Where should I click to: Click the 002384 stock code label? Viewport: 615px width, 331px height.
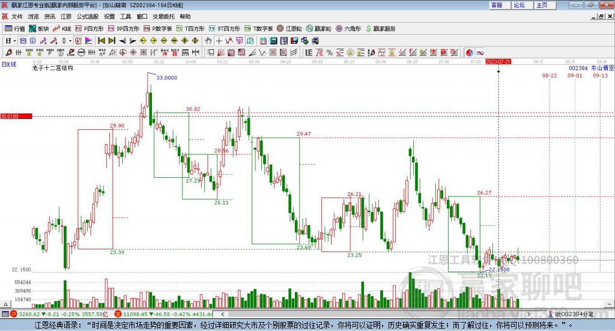tap(578, 68)
